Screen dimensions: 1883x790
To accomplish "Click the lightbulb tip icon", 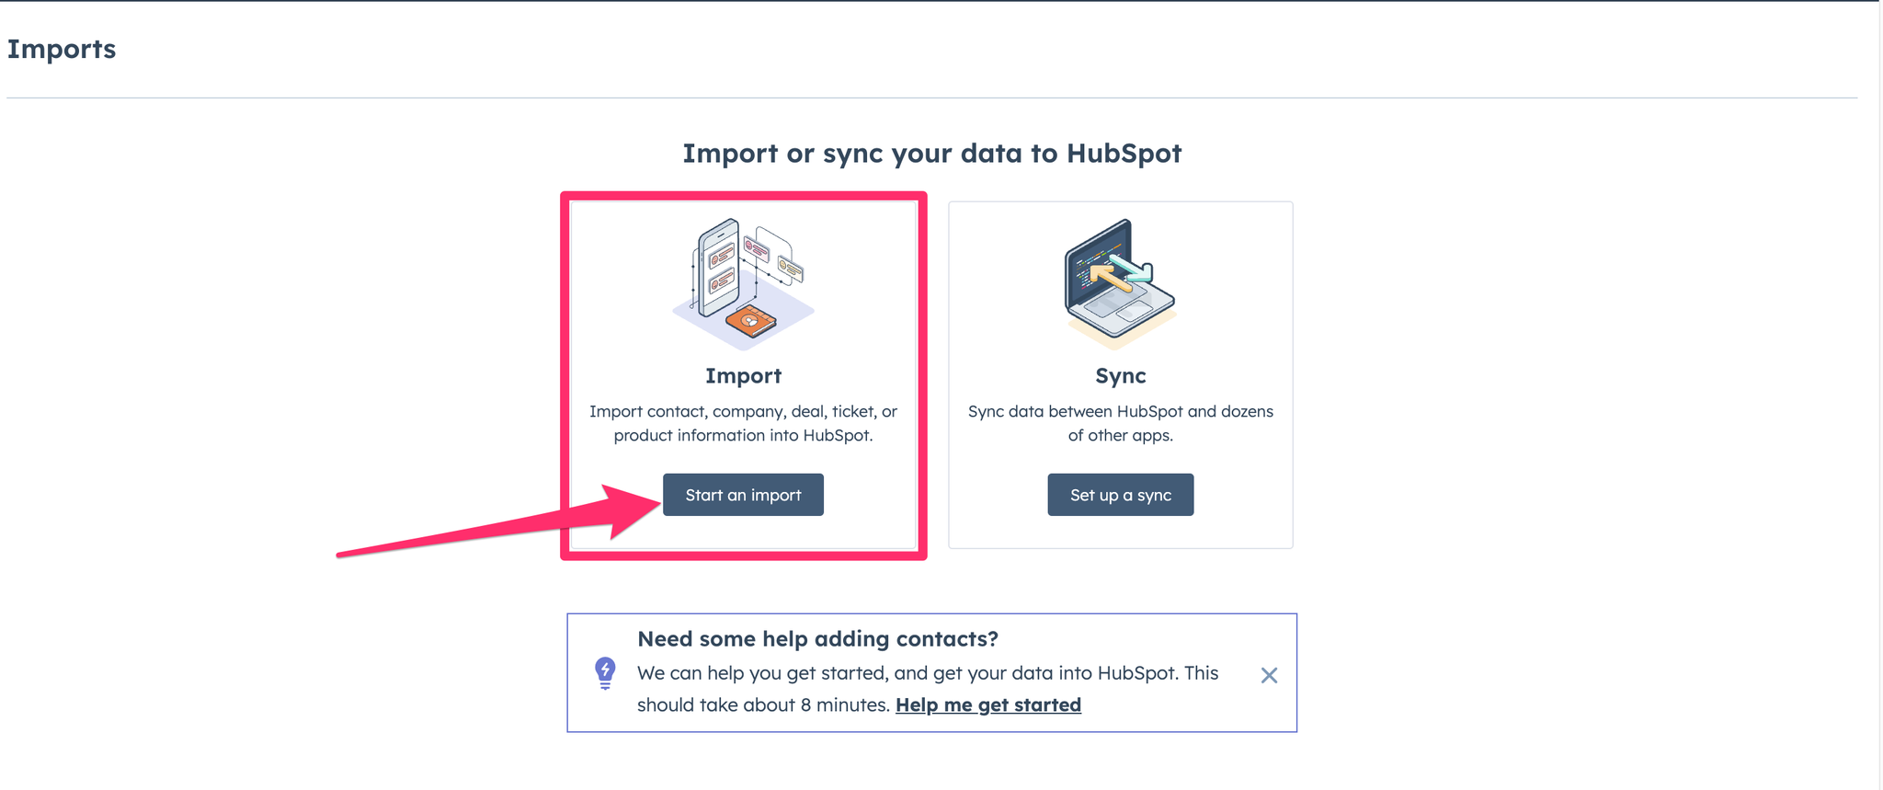I will [x=605, y=672].
